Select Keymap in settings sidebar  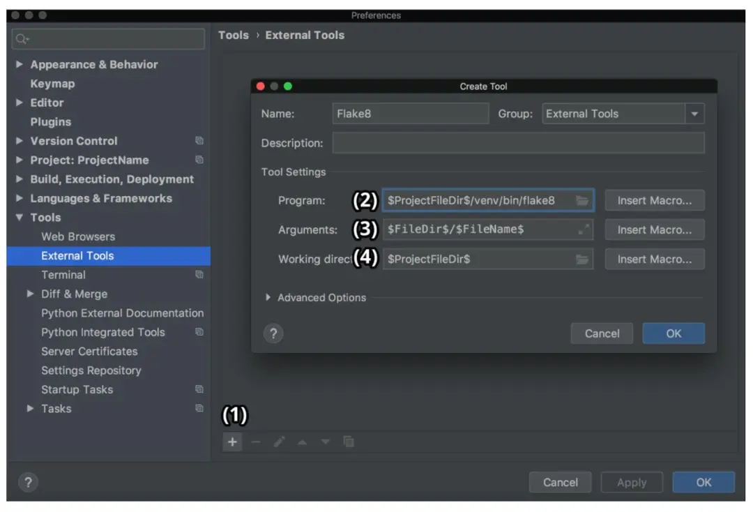coord(52,84)
